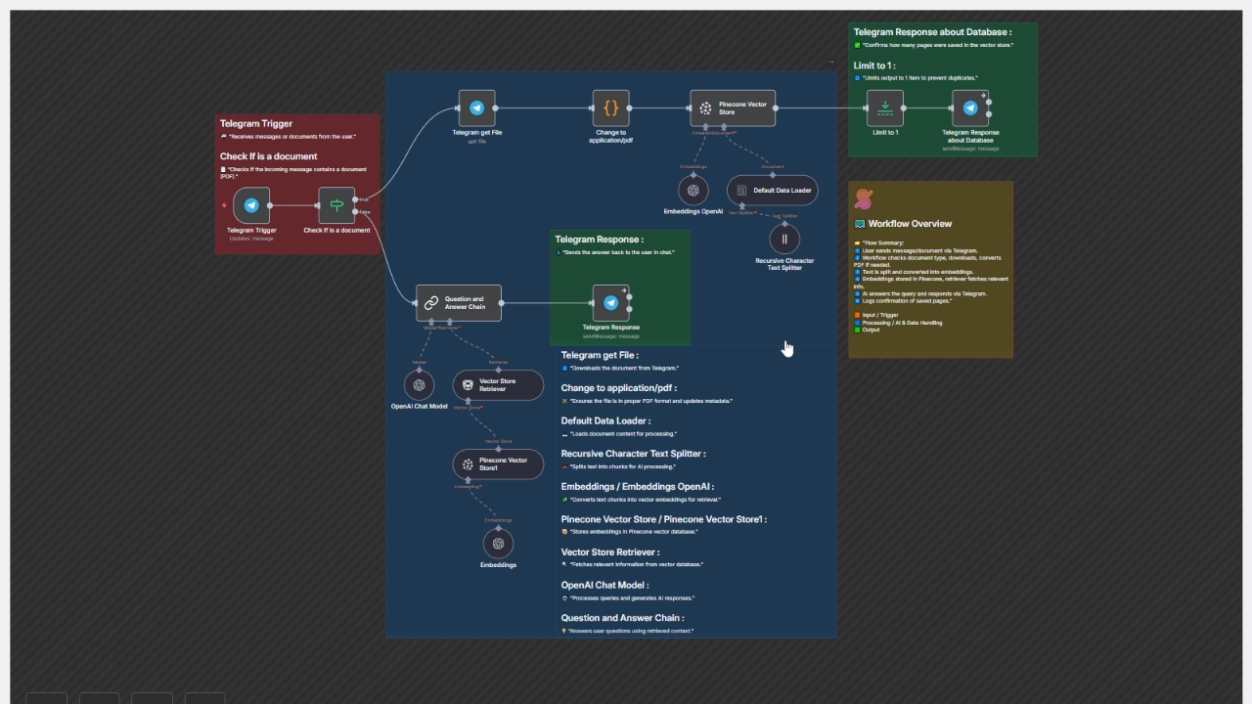This screenshot has width=1252, height=704.
Task: Click the "Limit to 1 :" heading in green note
Action: pos(874,66)
